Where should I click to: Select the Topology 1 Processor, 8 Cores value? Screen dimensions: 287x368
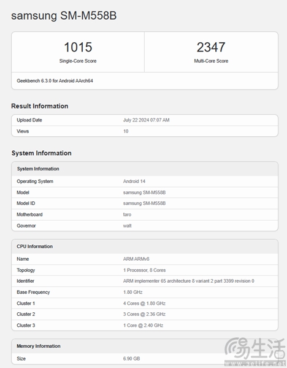point(144,270)
